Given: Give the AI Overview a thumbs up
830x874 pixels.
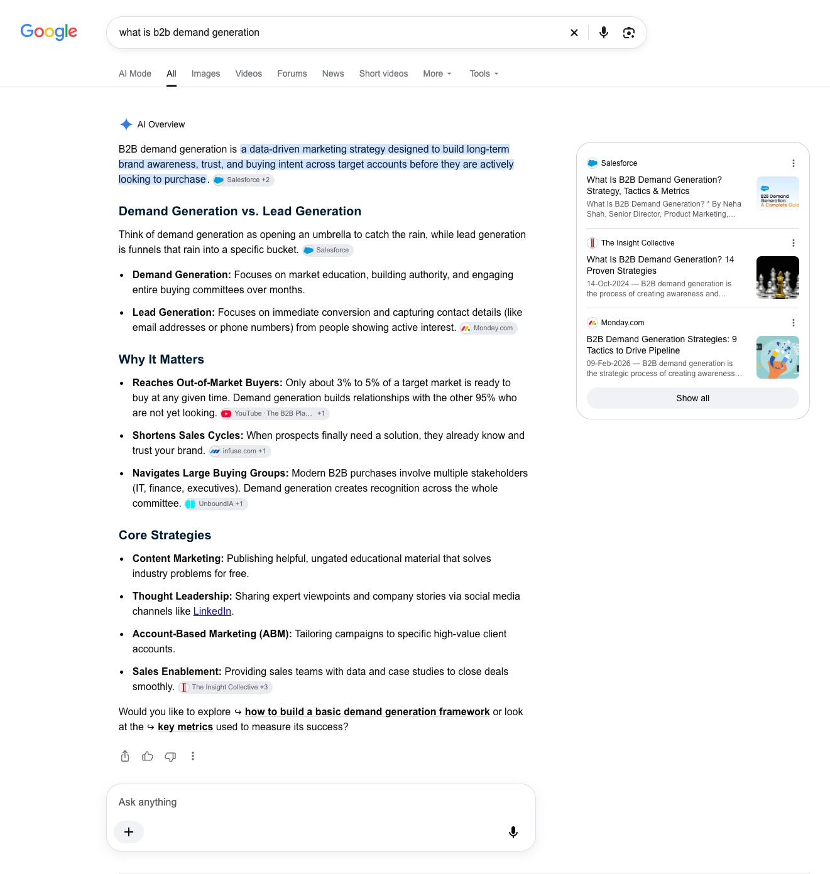Looking at the screenshot, I should 148,756.
